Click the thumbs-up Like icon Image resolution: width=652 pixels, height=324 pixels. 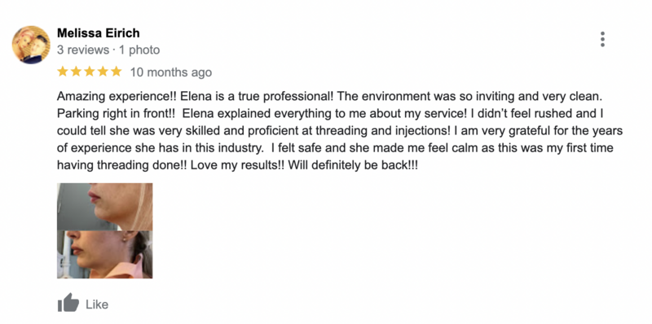[x=68, y=303]
